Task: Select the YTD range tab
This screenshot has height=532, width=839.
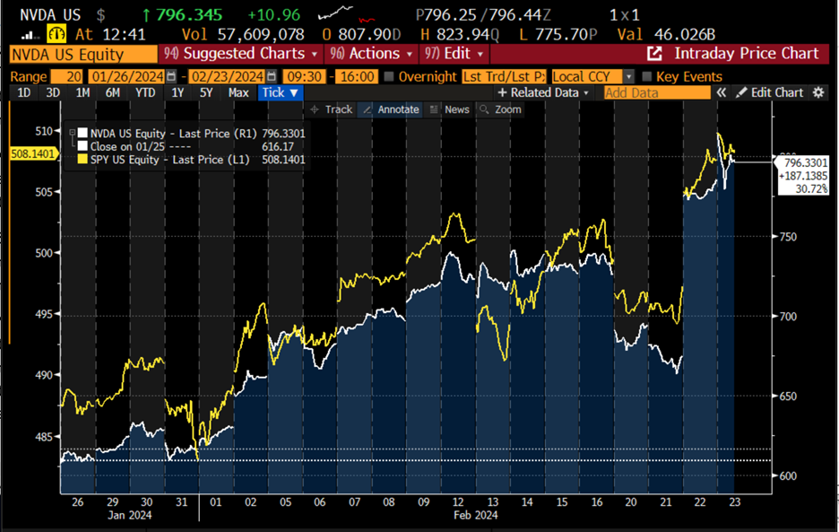Action: (x=145, y=92)
